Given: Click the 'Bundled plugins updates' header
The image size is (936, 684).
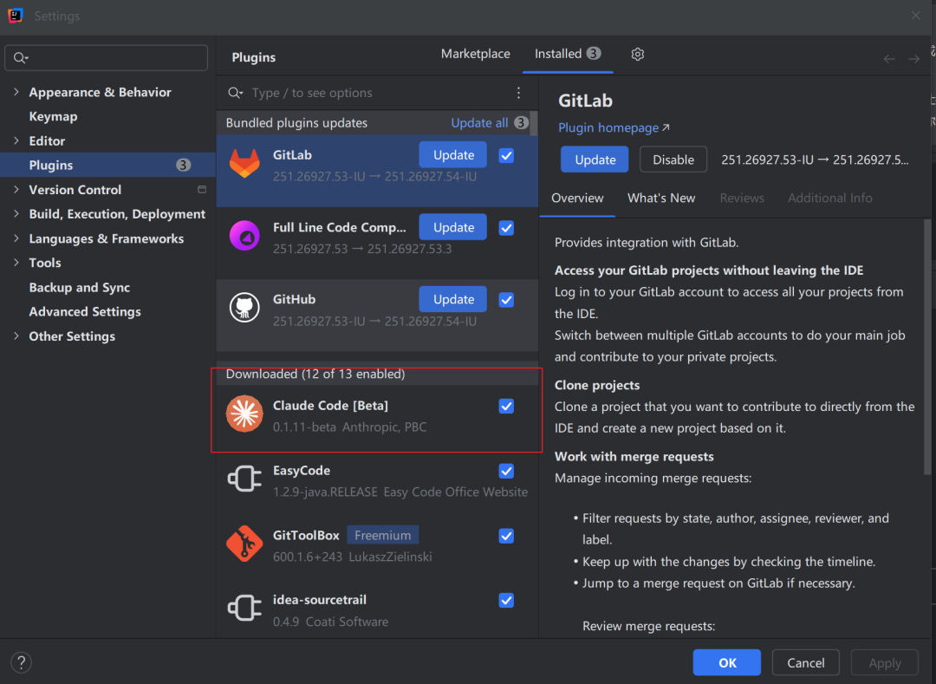Looking at the screenshot, I should 296,123.
